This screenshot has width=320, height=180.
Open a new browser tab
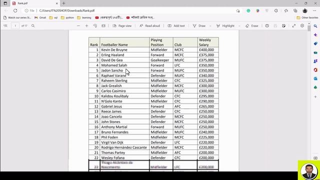63,3
